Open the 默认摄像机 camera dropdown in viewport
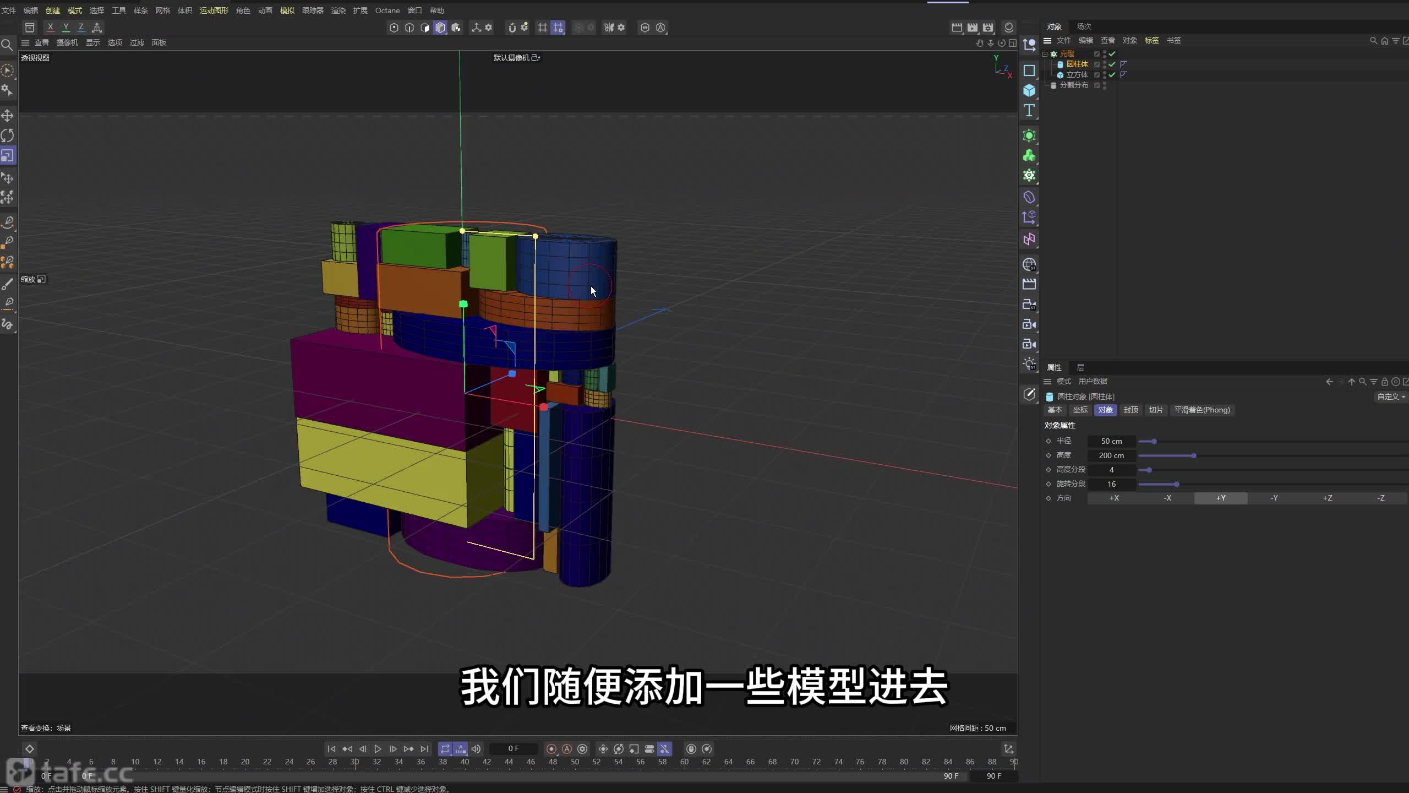 coord(516,57)
